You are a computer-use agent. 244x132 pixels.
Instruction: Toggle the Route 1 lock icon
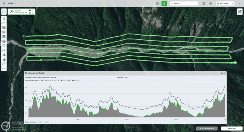click(30, 10)
